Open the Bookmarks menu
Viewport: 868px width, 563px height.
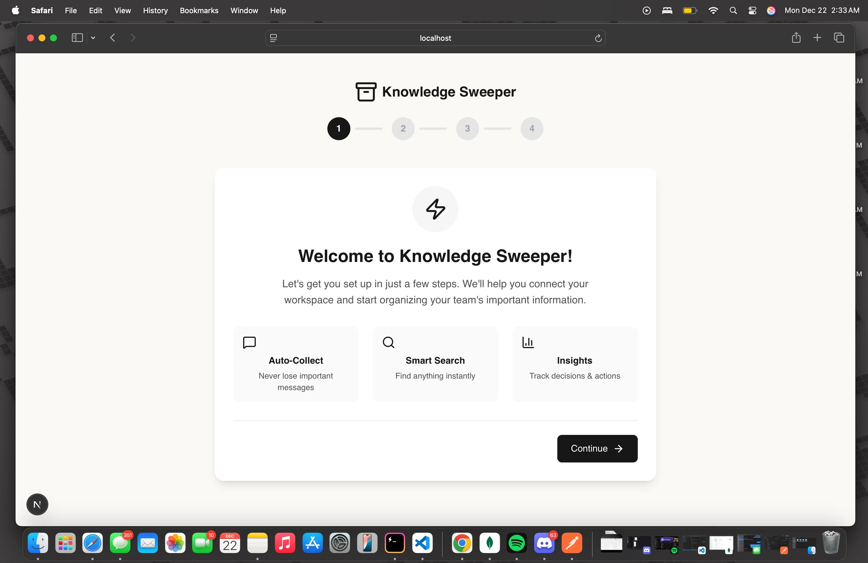coord(199,11)
